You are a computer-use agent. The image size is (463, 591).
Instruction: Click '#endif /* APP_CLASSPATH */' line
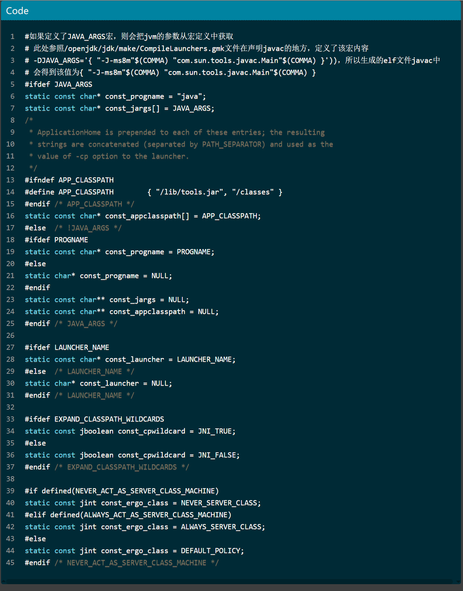[x=80, y=204]
